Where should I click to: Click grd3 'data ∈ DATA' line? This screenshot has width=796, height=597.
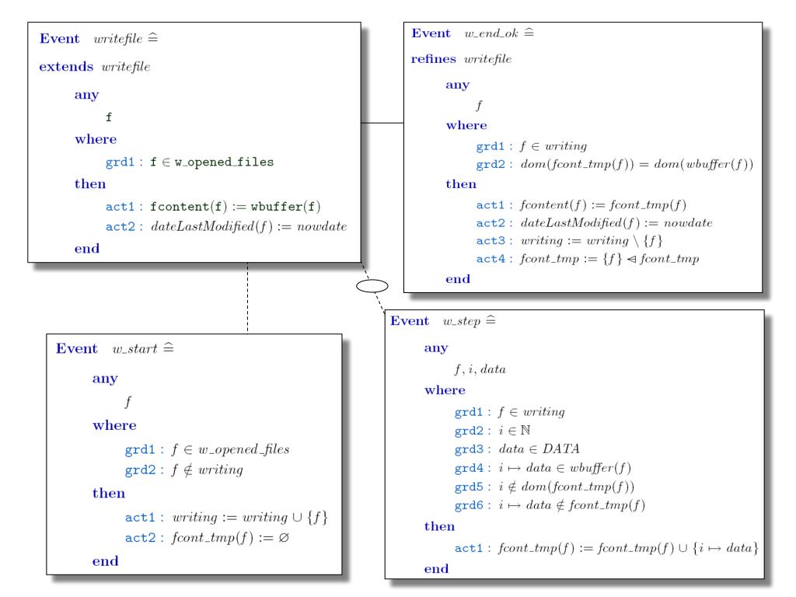(x=517, y=449)
